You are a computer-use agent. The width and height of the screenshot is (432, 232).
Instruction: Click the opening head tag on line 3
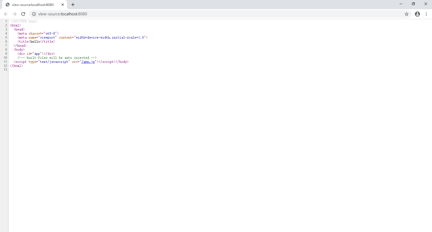(19, 29)
